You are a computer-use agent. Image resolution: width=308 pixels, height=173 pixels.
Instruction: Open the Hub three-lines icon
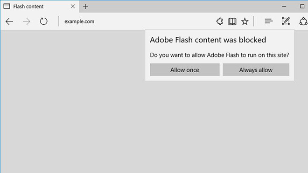268,21
